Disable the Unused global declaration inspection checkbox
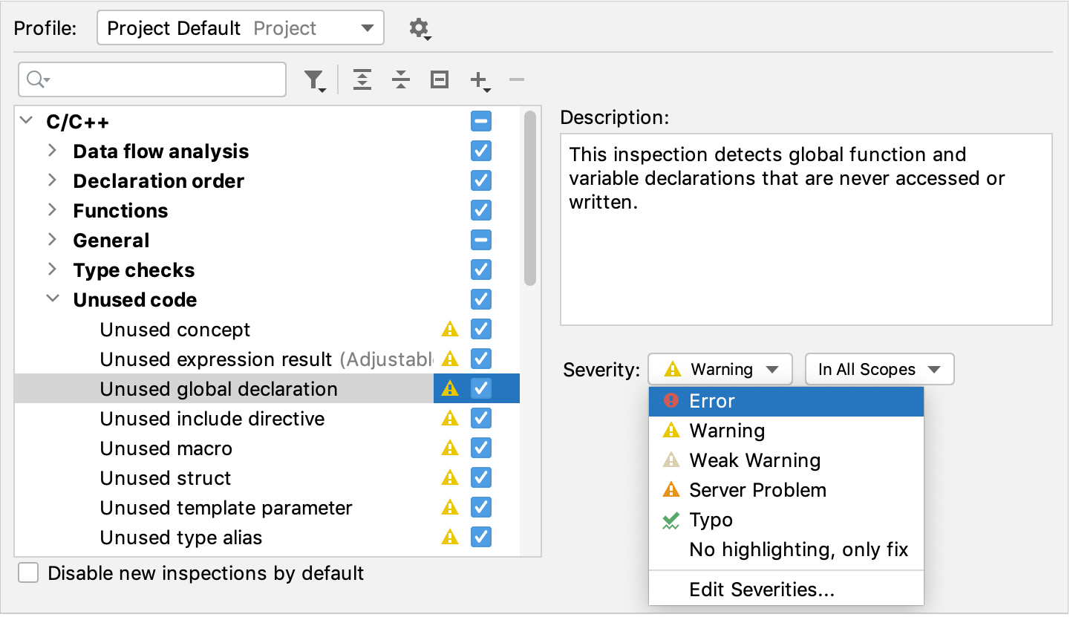The height and width of the screenshot is (617, 1070). coord(481,388)
